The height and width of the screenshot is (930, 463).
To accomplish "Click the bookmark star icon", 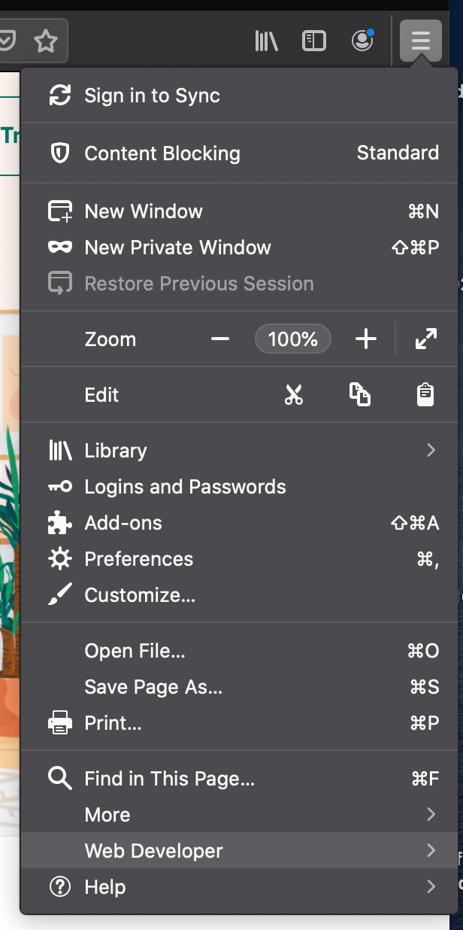I will (46, 41).
